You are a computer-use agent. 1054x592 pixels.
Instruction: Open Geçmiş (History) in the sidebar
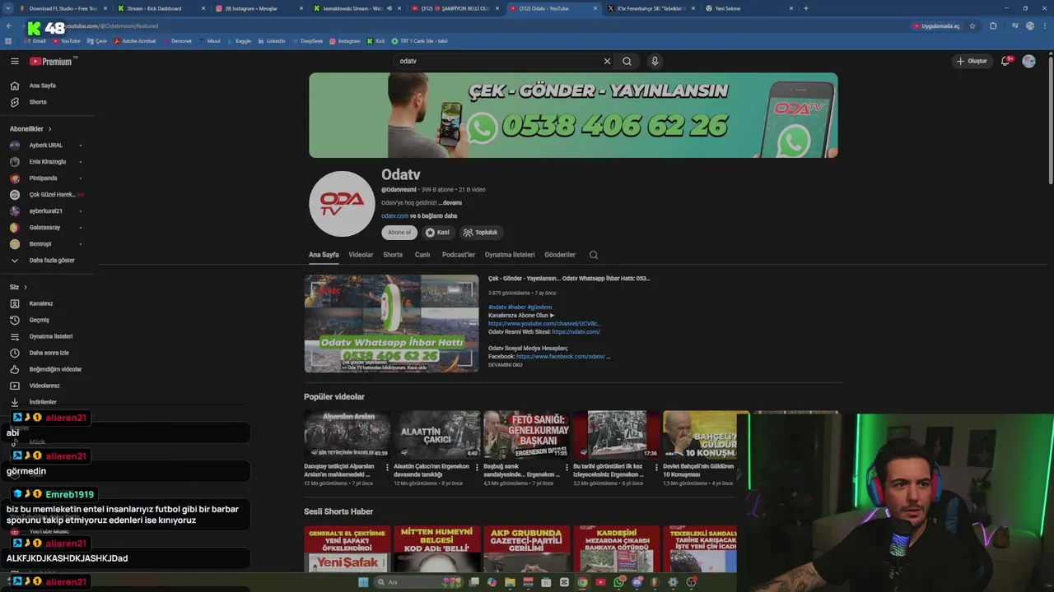coord(40,320)
